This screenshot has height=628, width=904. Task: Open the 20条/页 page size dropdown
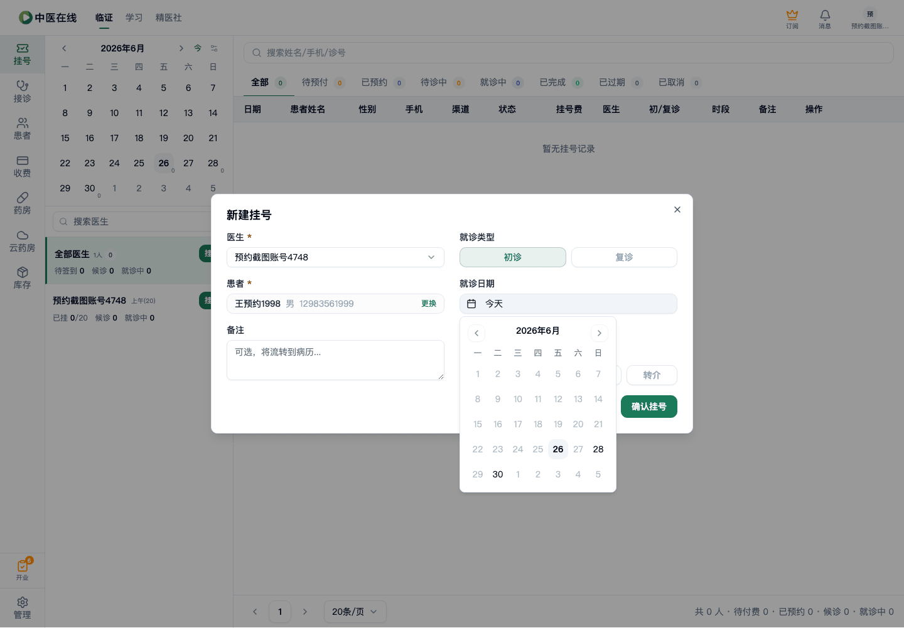tap(355, 612)
